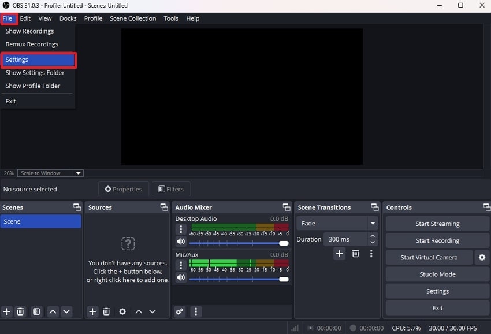Select Settings in the File menu
Screen dimensions: 491x334
(x=38, y=60)
